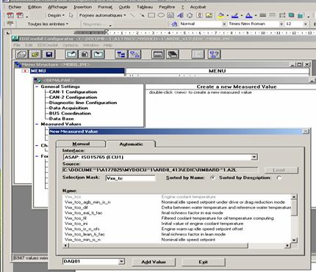Apply the line color pen
The height and width of the screenshot is (272, 316).
[x=234, y=15]
